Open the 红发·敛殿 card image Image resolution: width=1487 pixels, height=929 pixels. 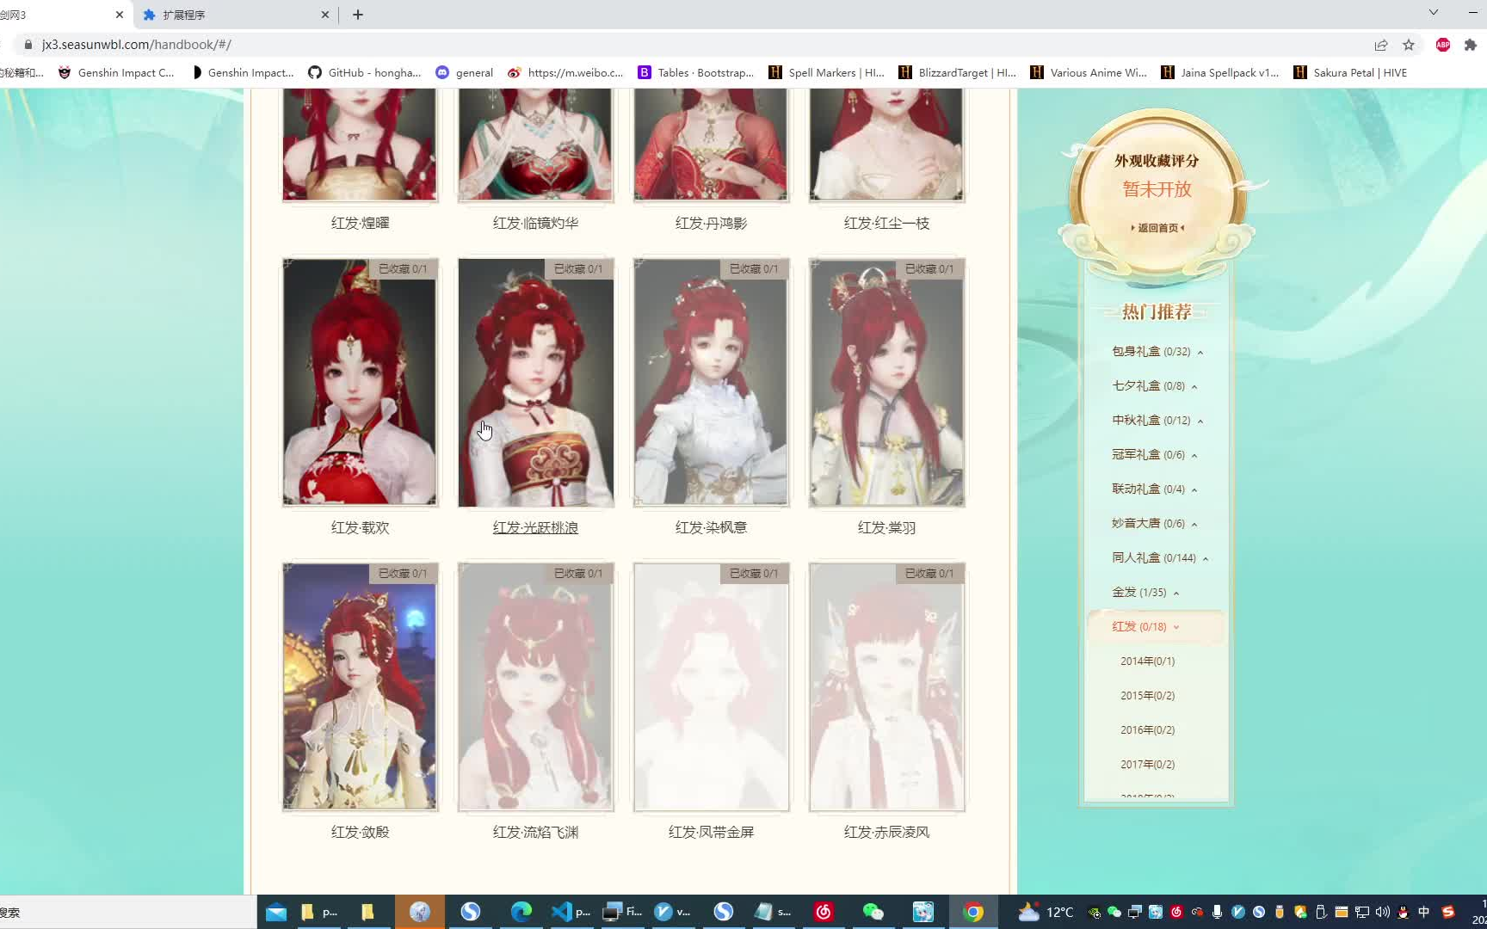360,687
